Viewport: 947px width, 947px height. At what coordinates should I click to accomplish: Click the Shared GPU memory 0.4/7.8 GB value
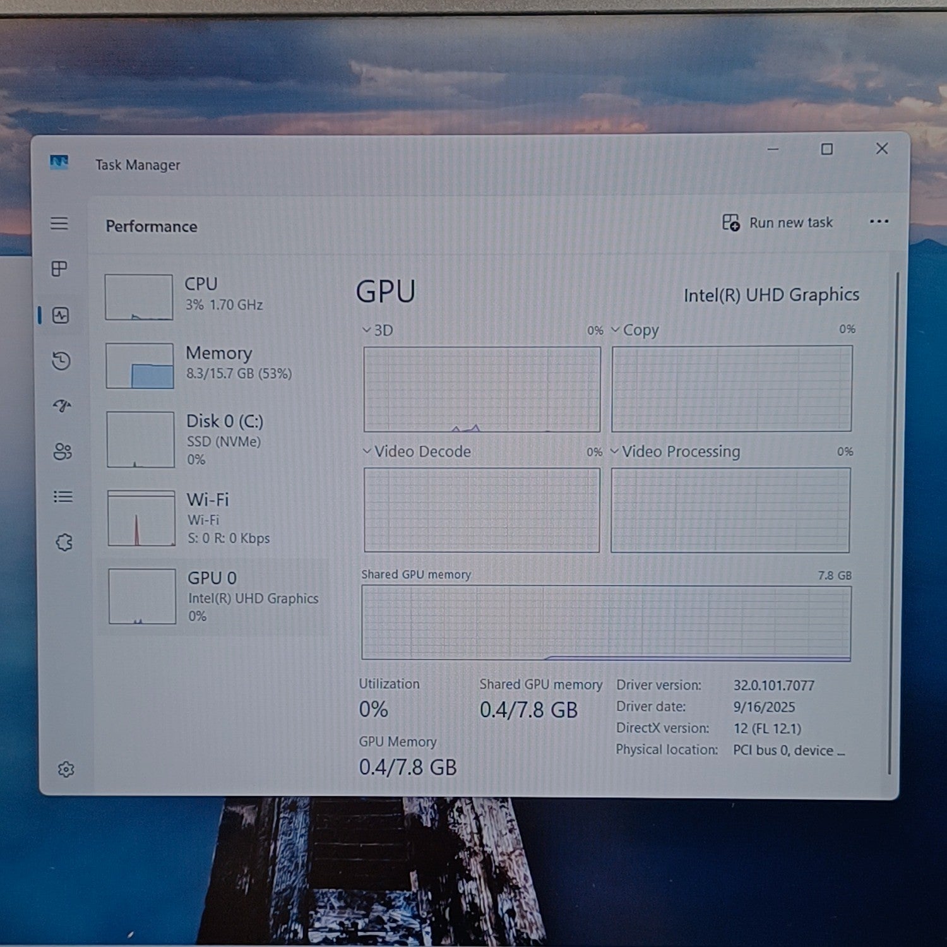point(528,710)
